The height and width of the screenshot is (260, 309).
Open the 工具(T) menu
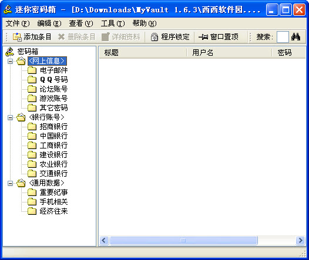113,23
